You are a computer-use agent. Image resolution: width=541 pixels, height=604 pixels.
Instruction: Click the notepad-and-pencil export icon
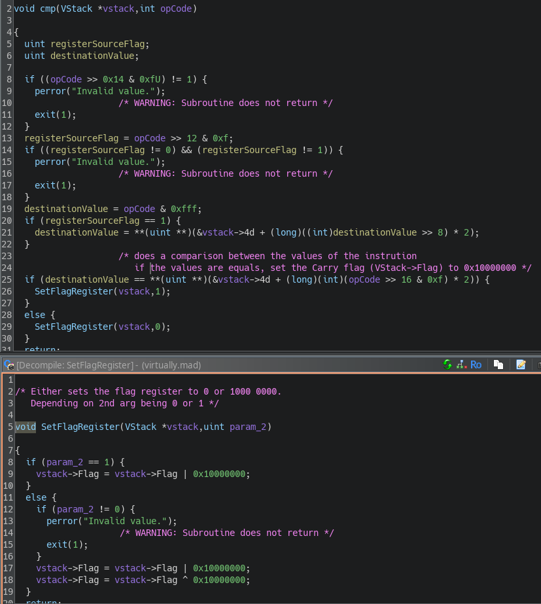(521, 365)
